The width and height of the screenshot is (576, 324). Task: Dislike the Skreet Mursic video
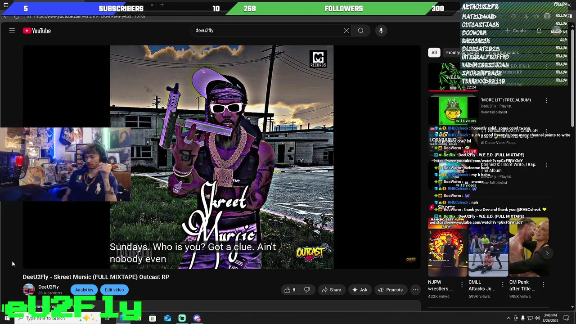point(307,290)
